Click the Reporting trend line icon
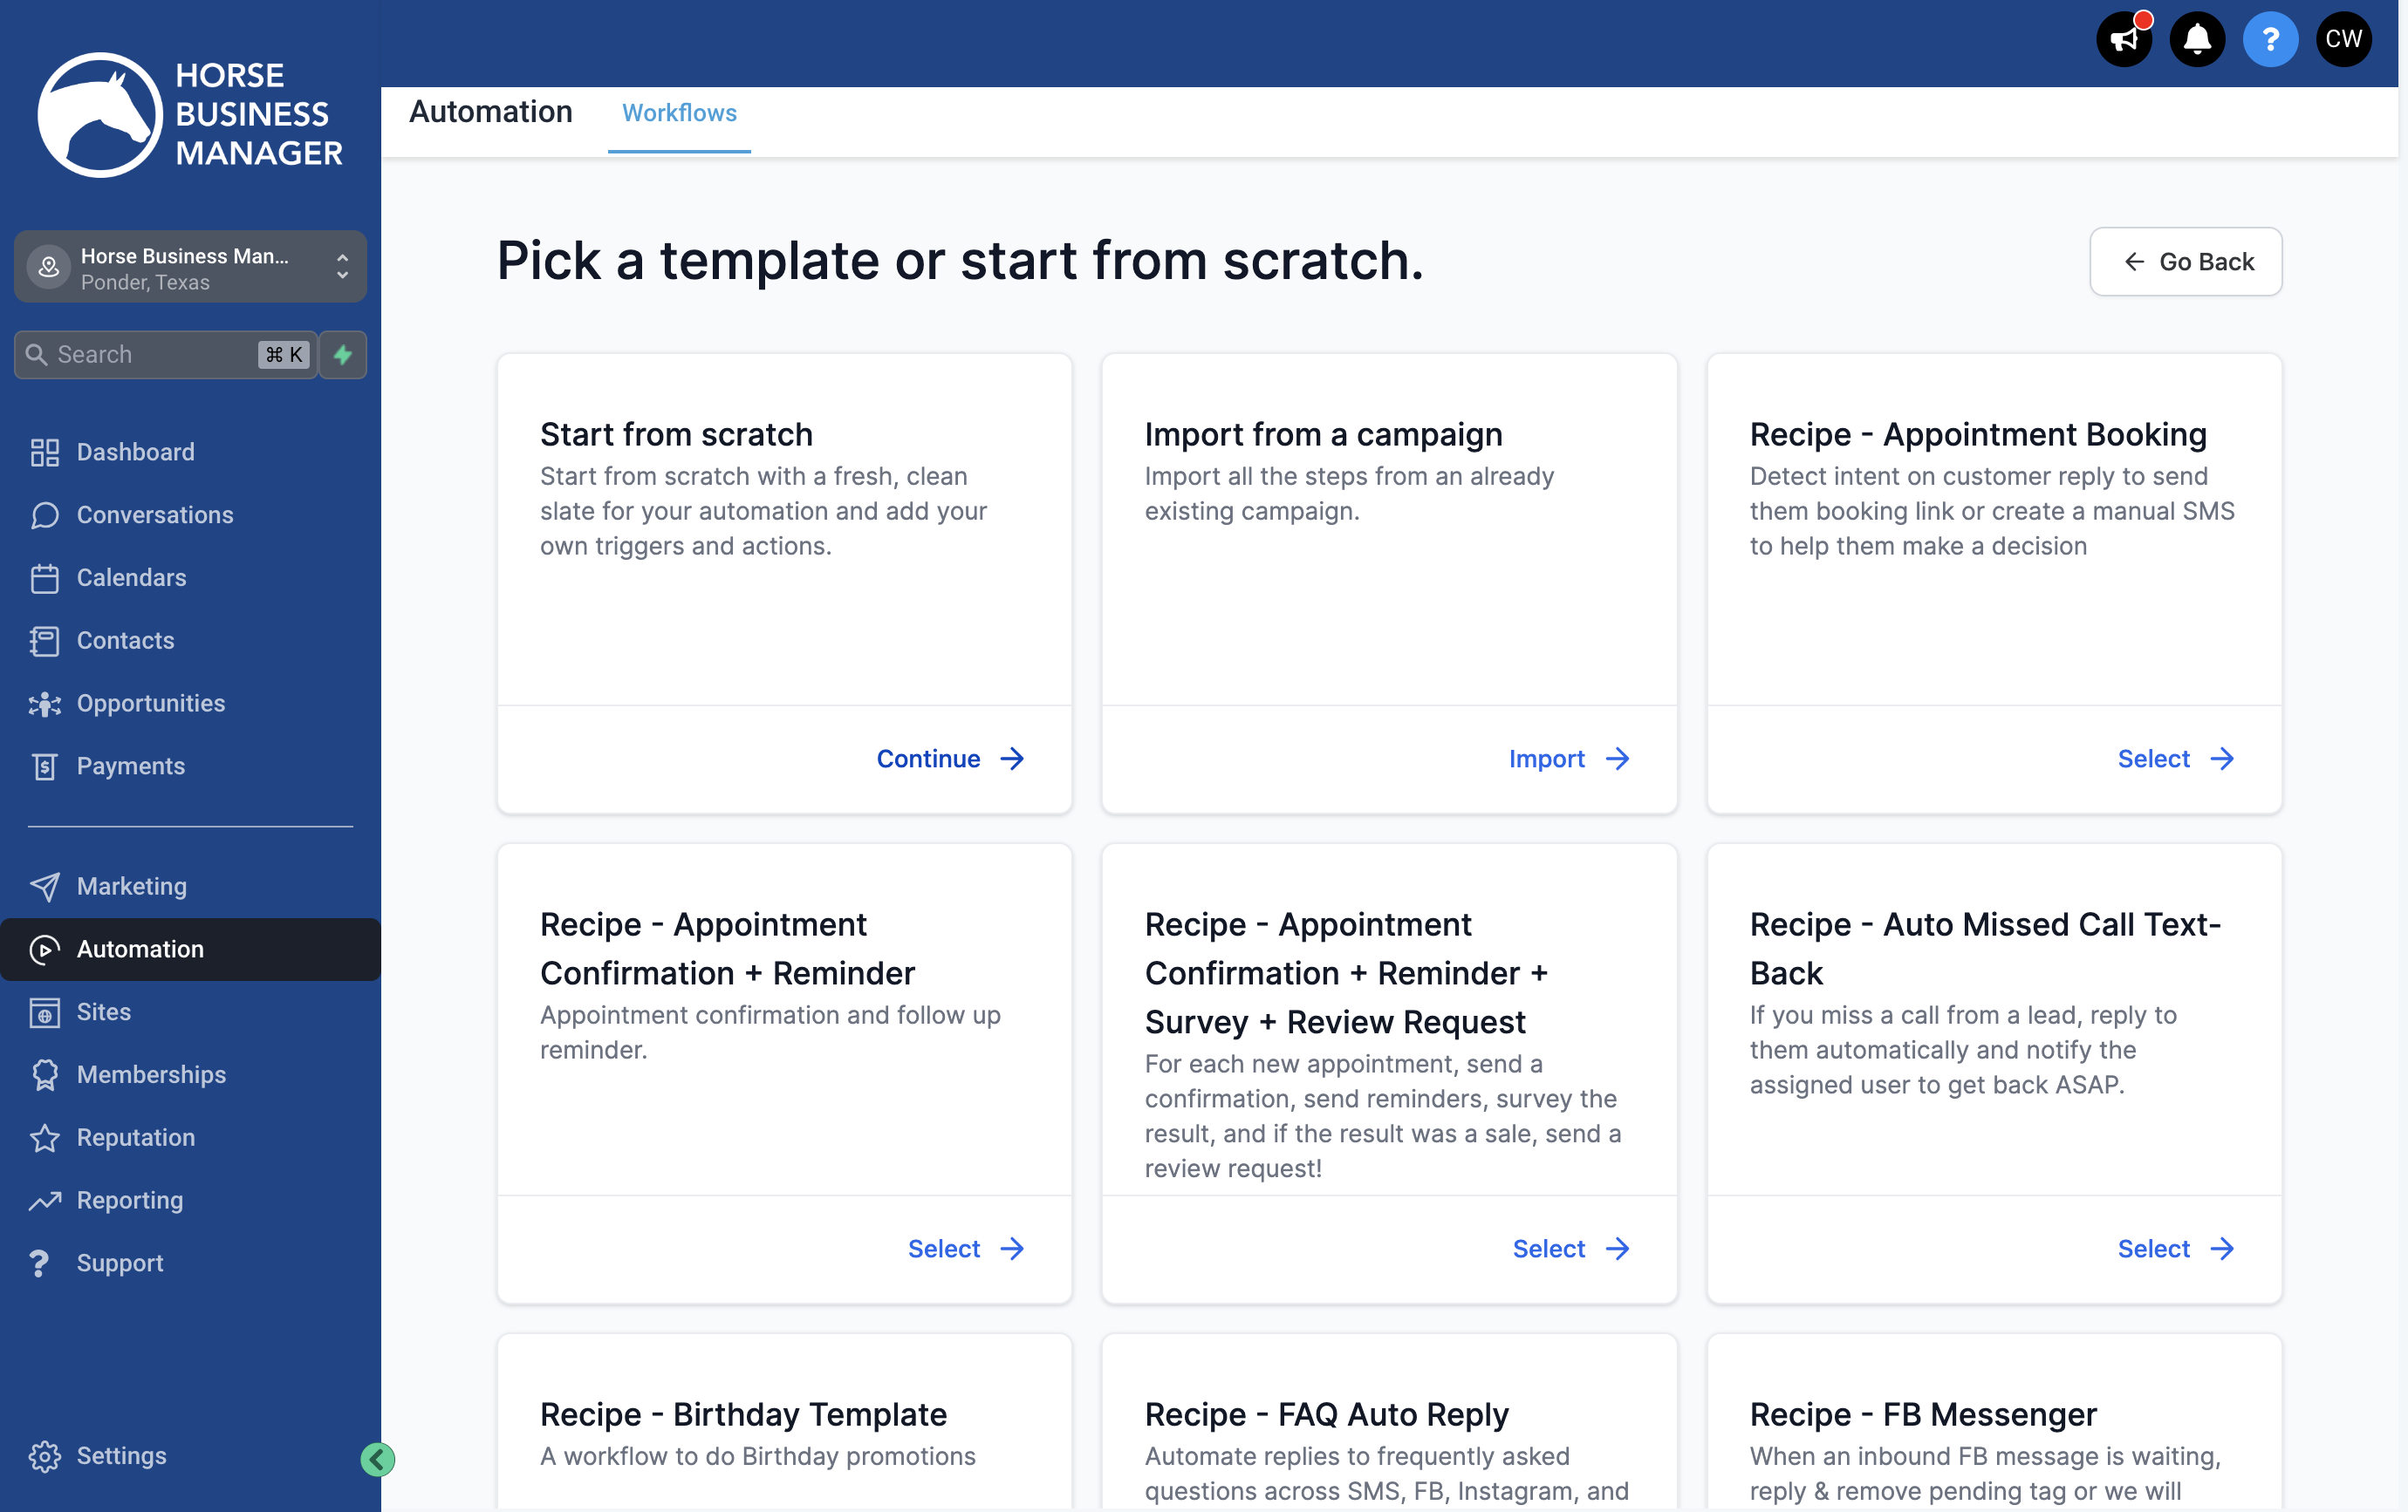The height and width of the screenshot is (1512, 2408). (x=44, y=1200)
